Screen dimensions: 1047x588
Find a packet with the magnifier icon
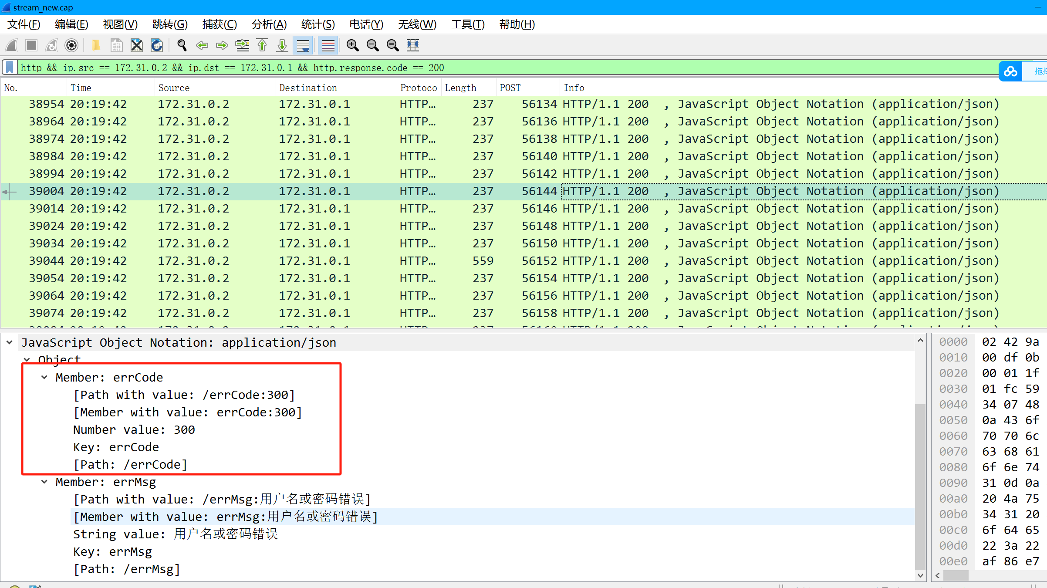[182, 45]
